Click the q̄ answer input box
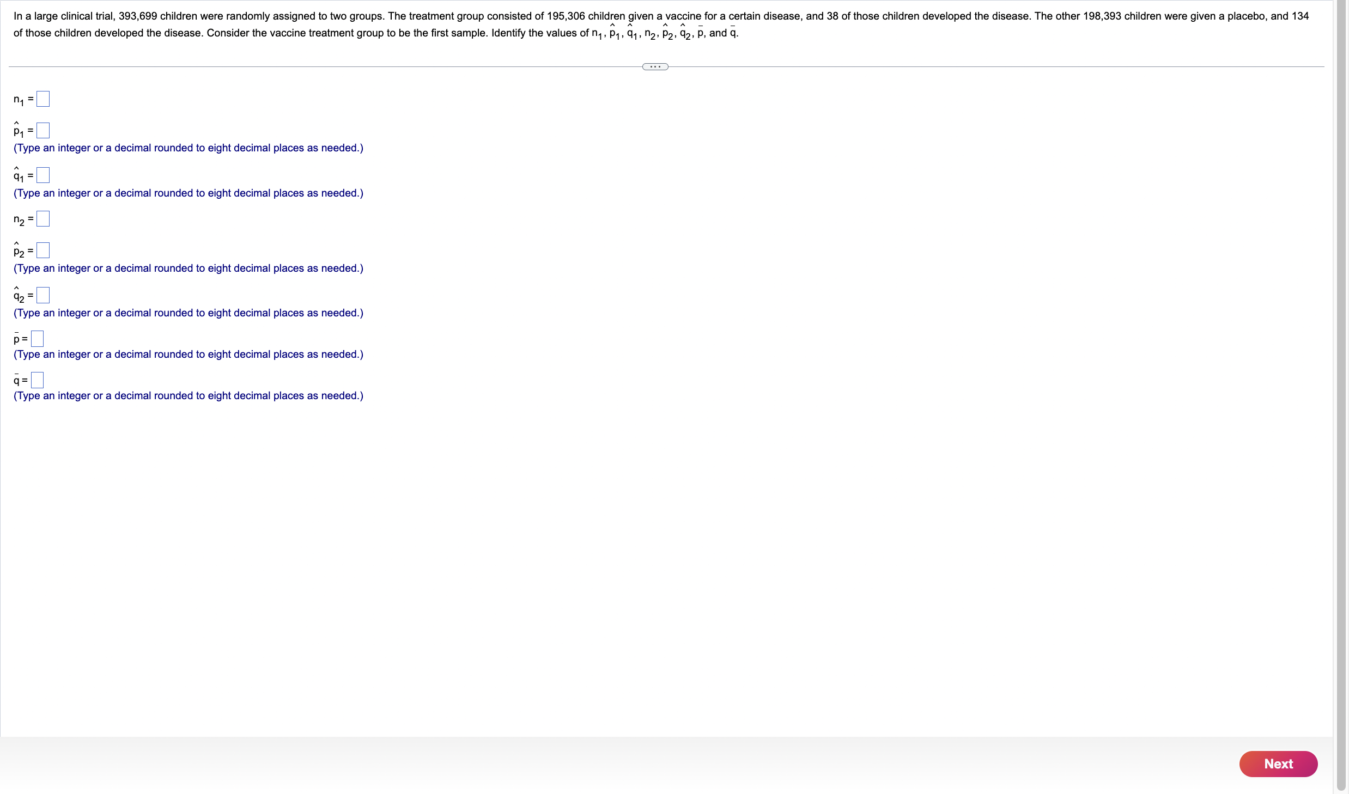1349x794 pixels. 37,380
